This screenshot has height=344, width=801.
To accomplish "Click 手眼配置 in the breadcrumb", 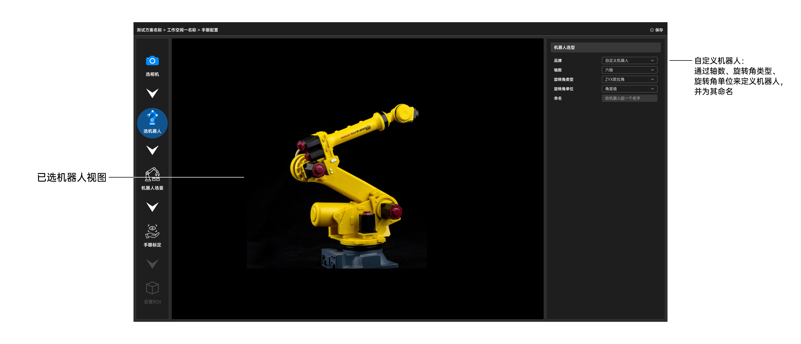I will pos(210,30).
